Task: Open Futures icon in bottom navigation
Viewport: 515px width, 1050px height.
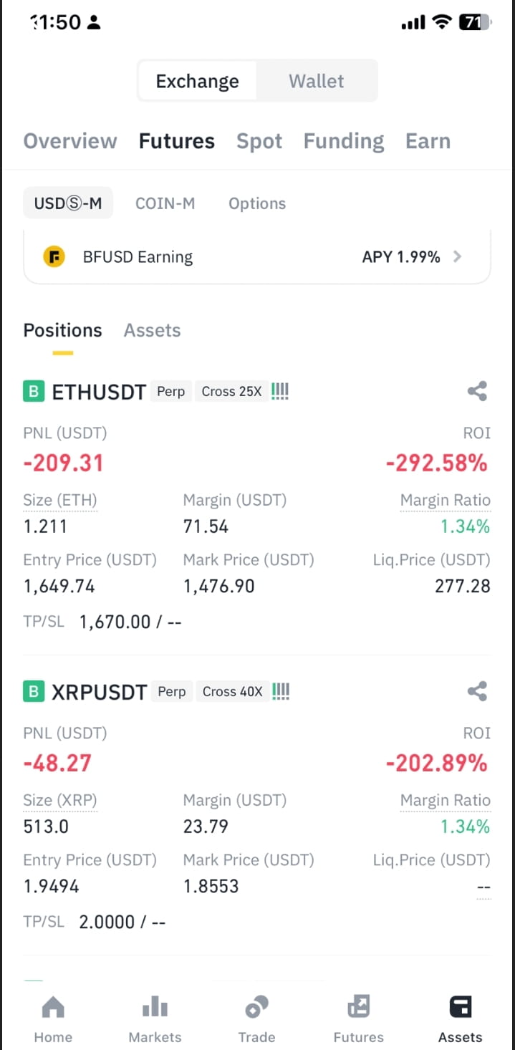Action: 358,1008
